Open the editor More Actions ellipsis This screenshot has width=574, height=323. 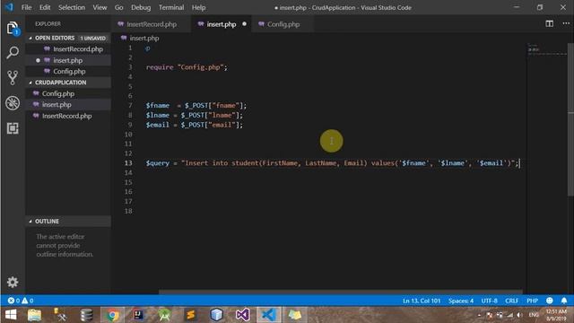click(566, 23)
